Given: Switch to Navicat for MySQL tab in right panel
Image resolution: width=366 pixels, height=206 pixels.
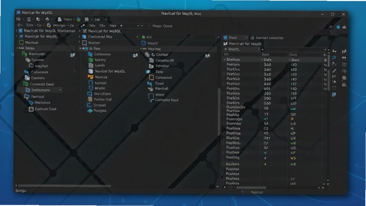Looking at the screenshot, I should pyautogui.click(x=243, y=43).
